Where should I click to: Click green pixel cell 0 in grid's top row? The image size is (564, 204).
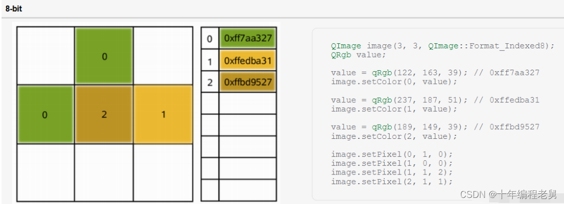coord(104,56)
